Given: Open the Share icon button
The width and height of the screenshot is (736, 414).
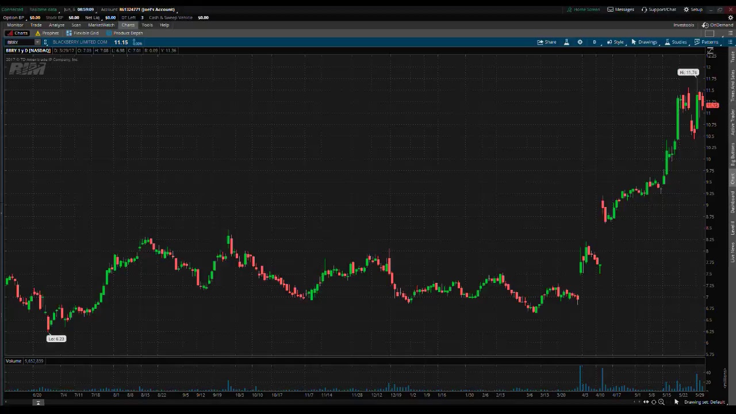Looking at the screenshot, I should [547, 42].
